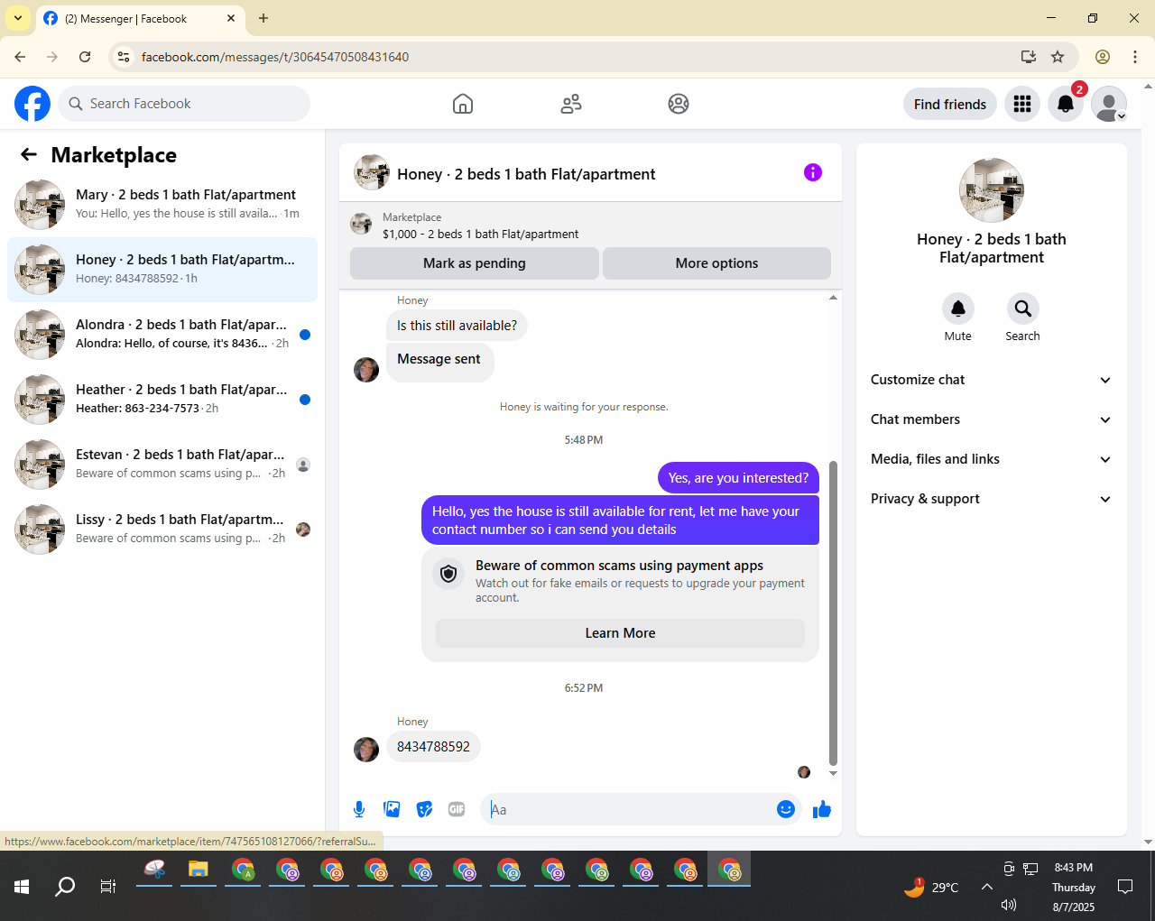The image size is (1155, 921).
Task: Send a thumbs-up like
Action: tap(822, 809)
